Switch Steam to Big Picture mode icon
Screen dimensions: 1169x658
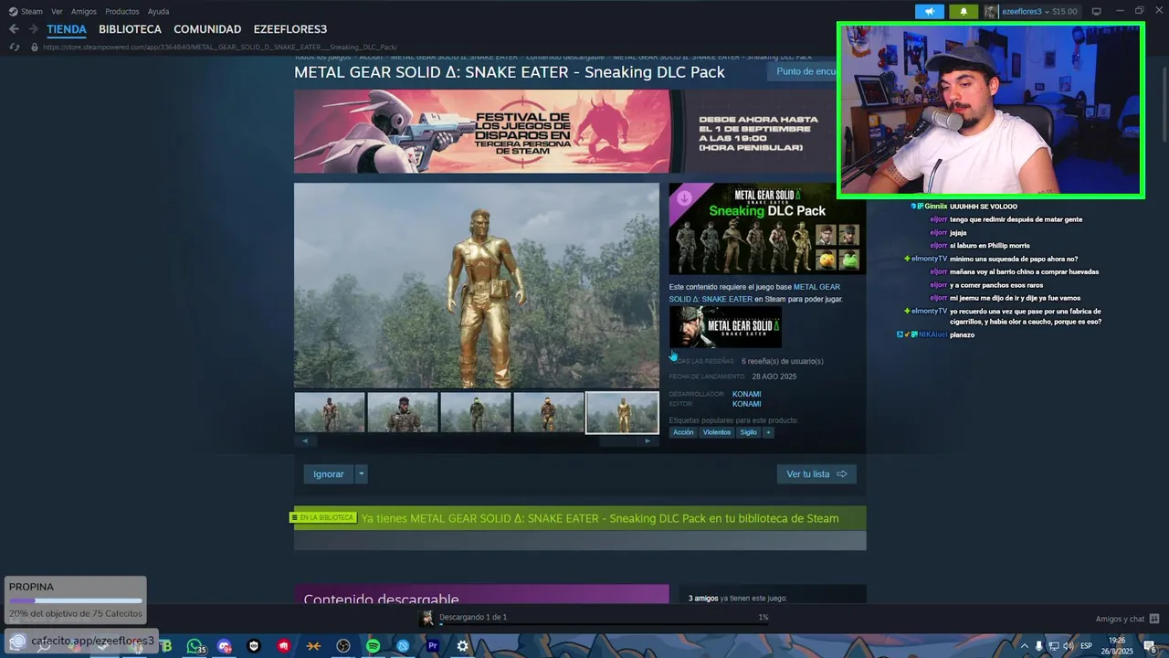tap(1097, 11)
